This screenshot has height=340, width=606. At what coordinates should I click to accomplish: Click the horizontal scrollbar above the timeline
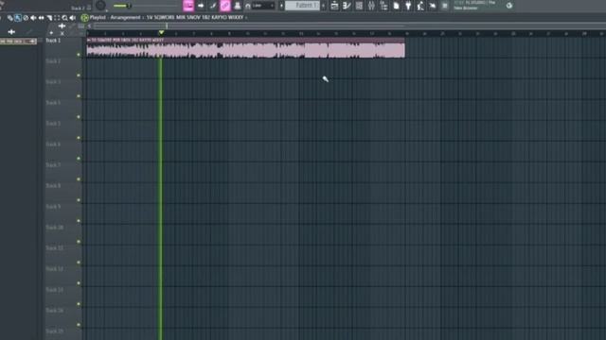(x=249, y=26)
